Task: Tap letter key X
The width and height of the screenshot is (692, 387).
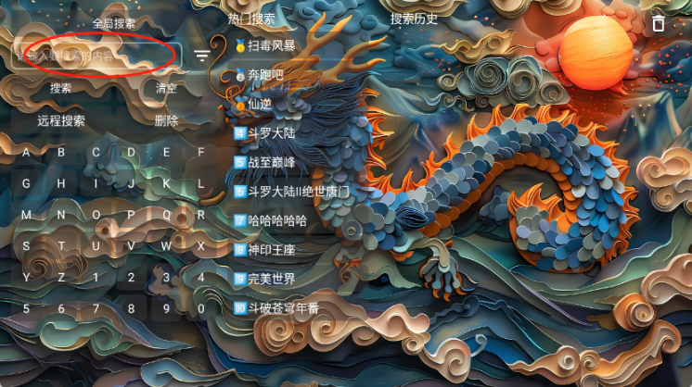Action: (200, 246)
